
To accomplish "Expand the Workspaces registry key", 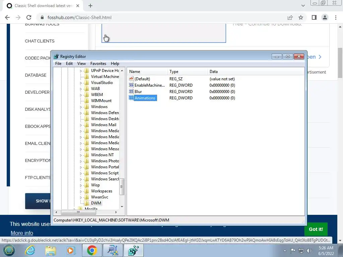I will click(81, 191).
